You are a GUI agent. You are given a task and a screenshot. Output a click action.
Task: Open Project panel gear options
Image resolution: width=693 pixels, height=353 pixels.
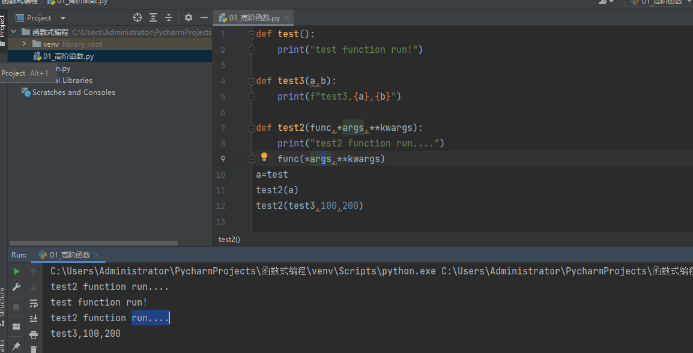tap(189, 17)
